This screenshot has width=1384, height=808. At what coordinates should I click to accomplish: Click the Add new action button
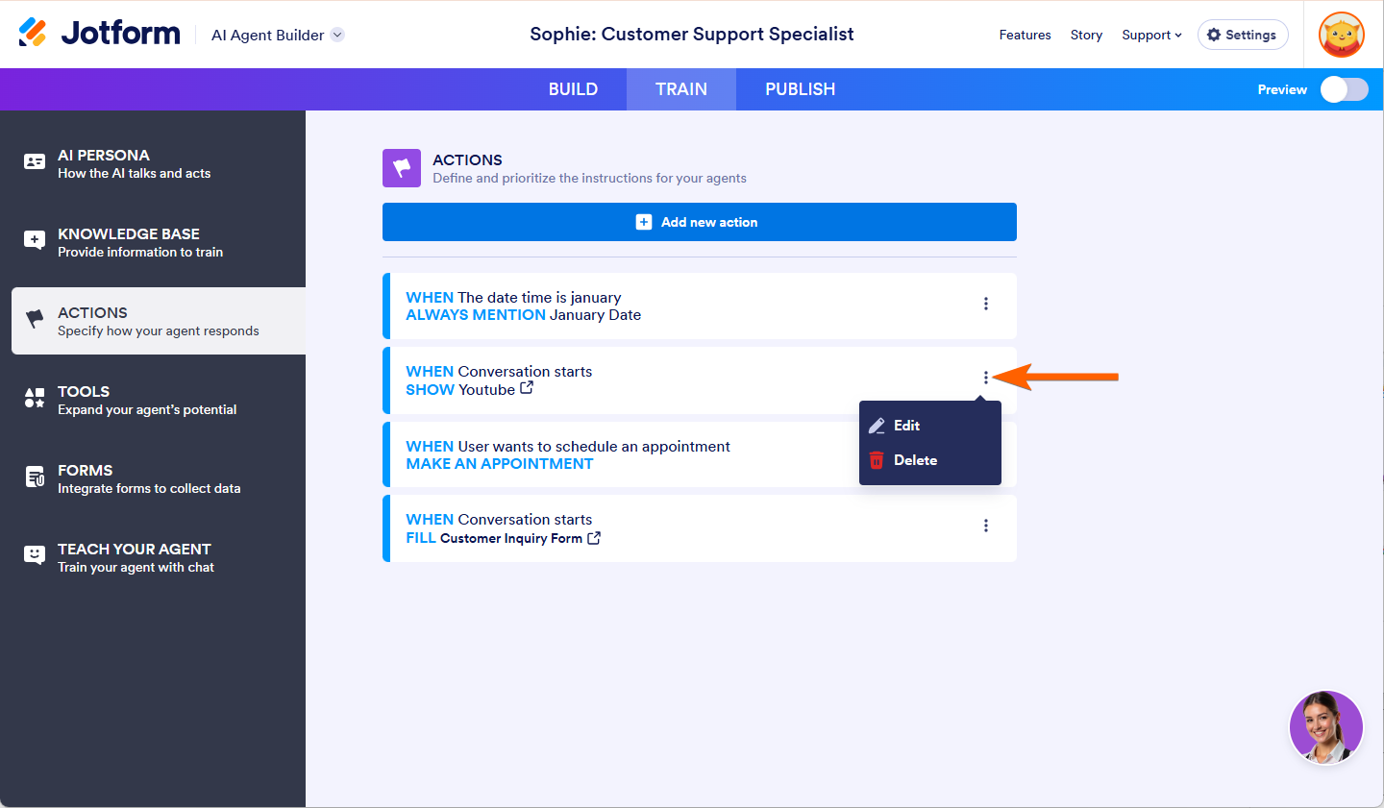pos(699,222)
